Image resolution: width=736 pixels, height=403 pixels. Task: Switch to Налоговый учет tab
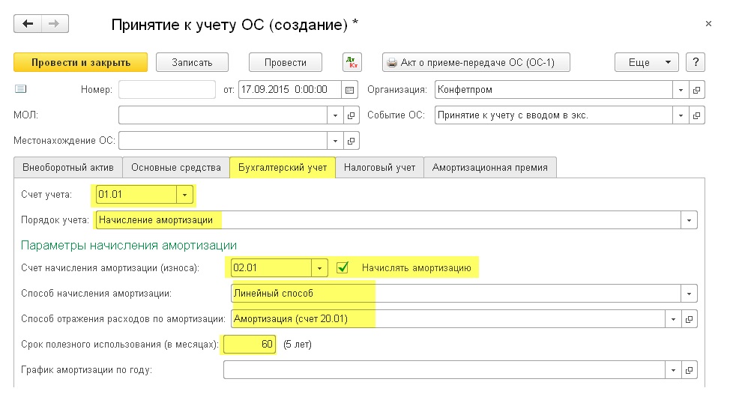coord(379,168)
